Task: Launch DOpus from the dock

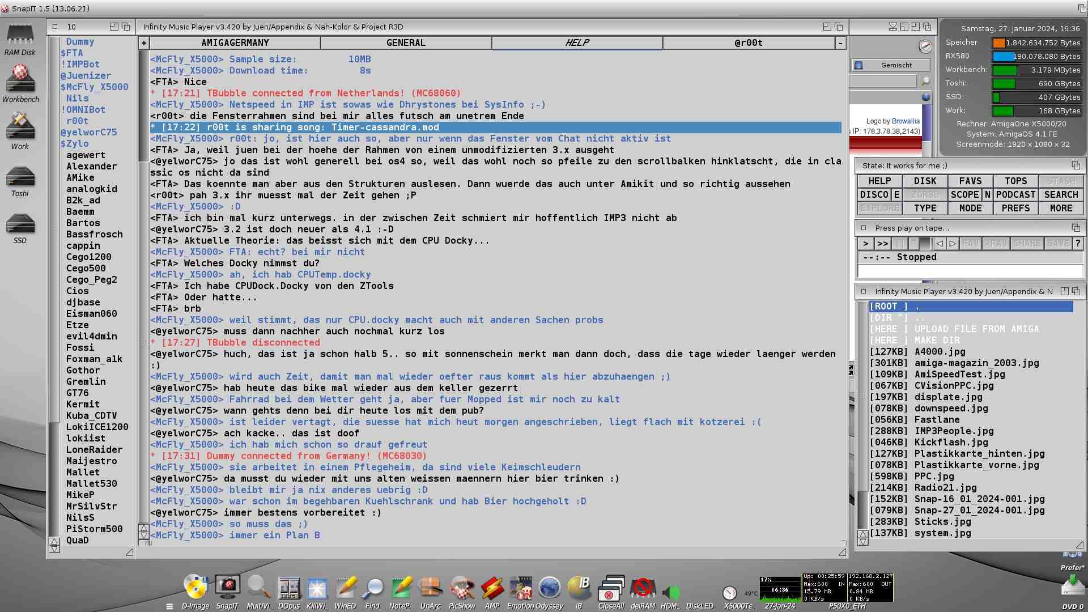Action: point(289,588)
